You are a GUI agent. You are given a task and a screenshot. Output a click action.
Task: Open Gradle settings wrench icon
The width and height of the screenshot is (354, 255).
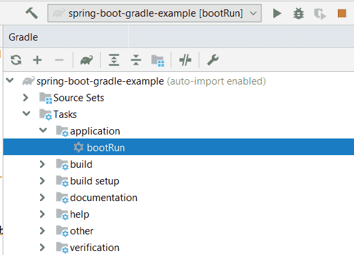(213, 60)
